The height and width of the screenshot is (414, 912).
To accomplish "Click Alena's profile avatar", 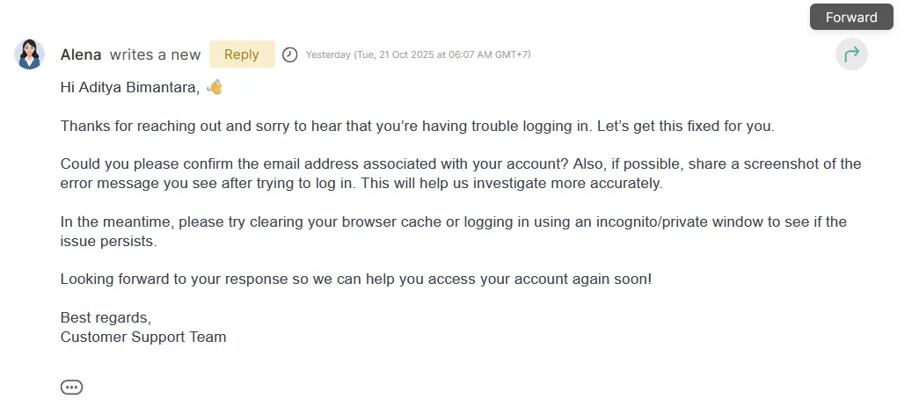I will pyautogui.click(x=30, y=54).
